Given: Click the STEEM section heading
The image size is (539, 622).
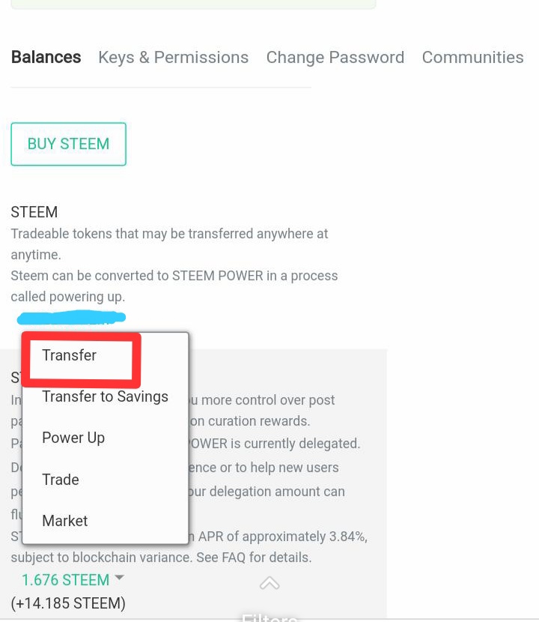Looking at the screenshot, I should pos(34,212).
